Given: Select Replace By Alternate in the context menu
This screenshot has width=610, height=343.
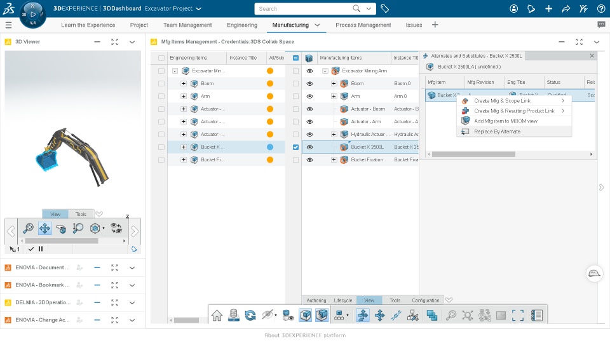Looking at the screenshot, I should tap(497, 131).
